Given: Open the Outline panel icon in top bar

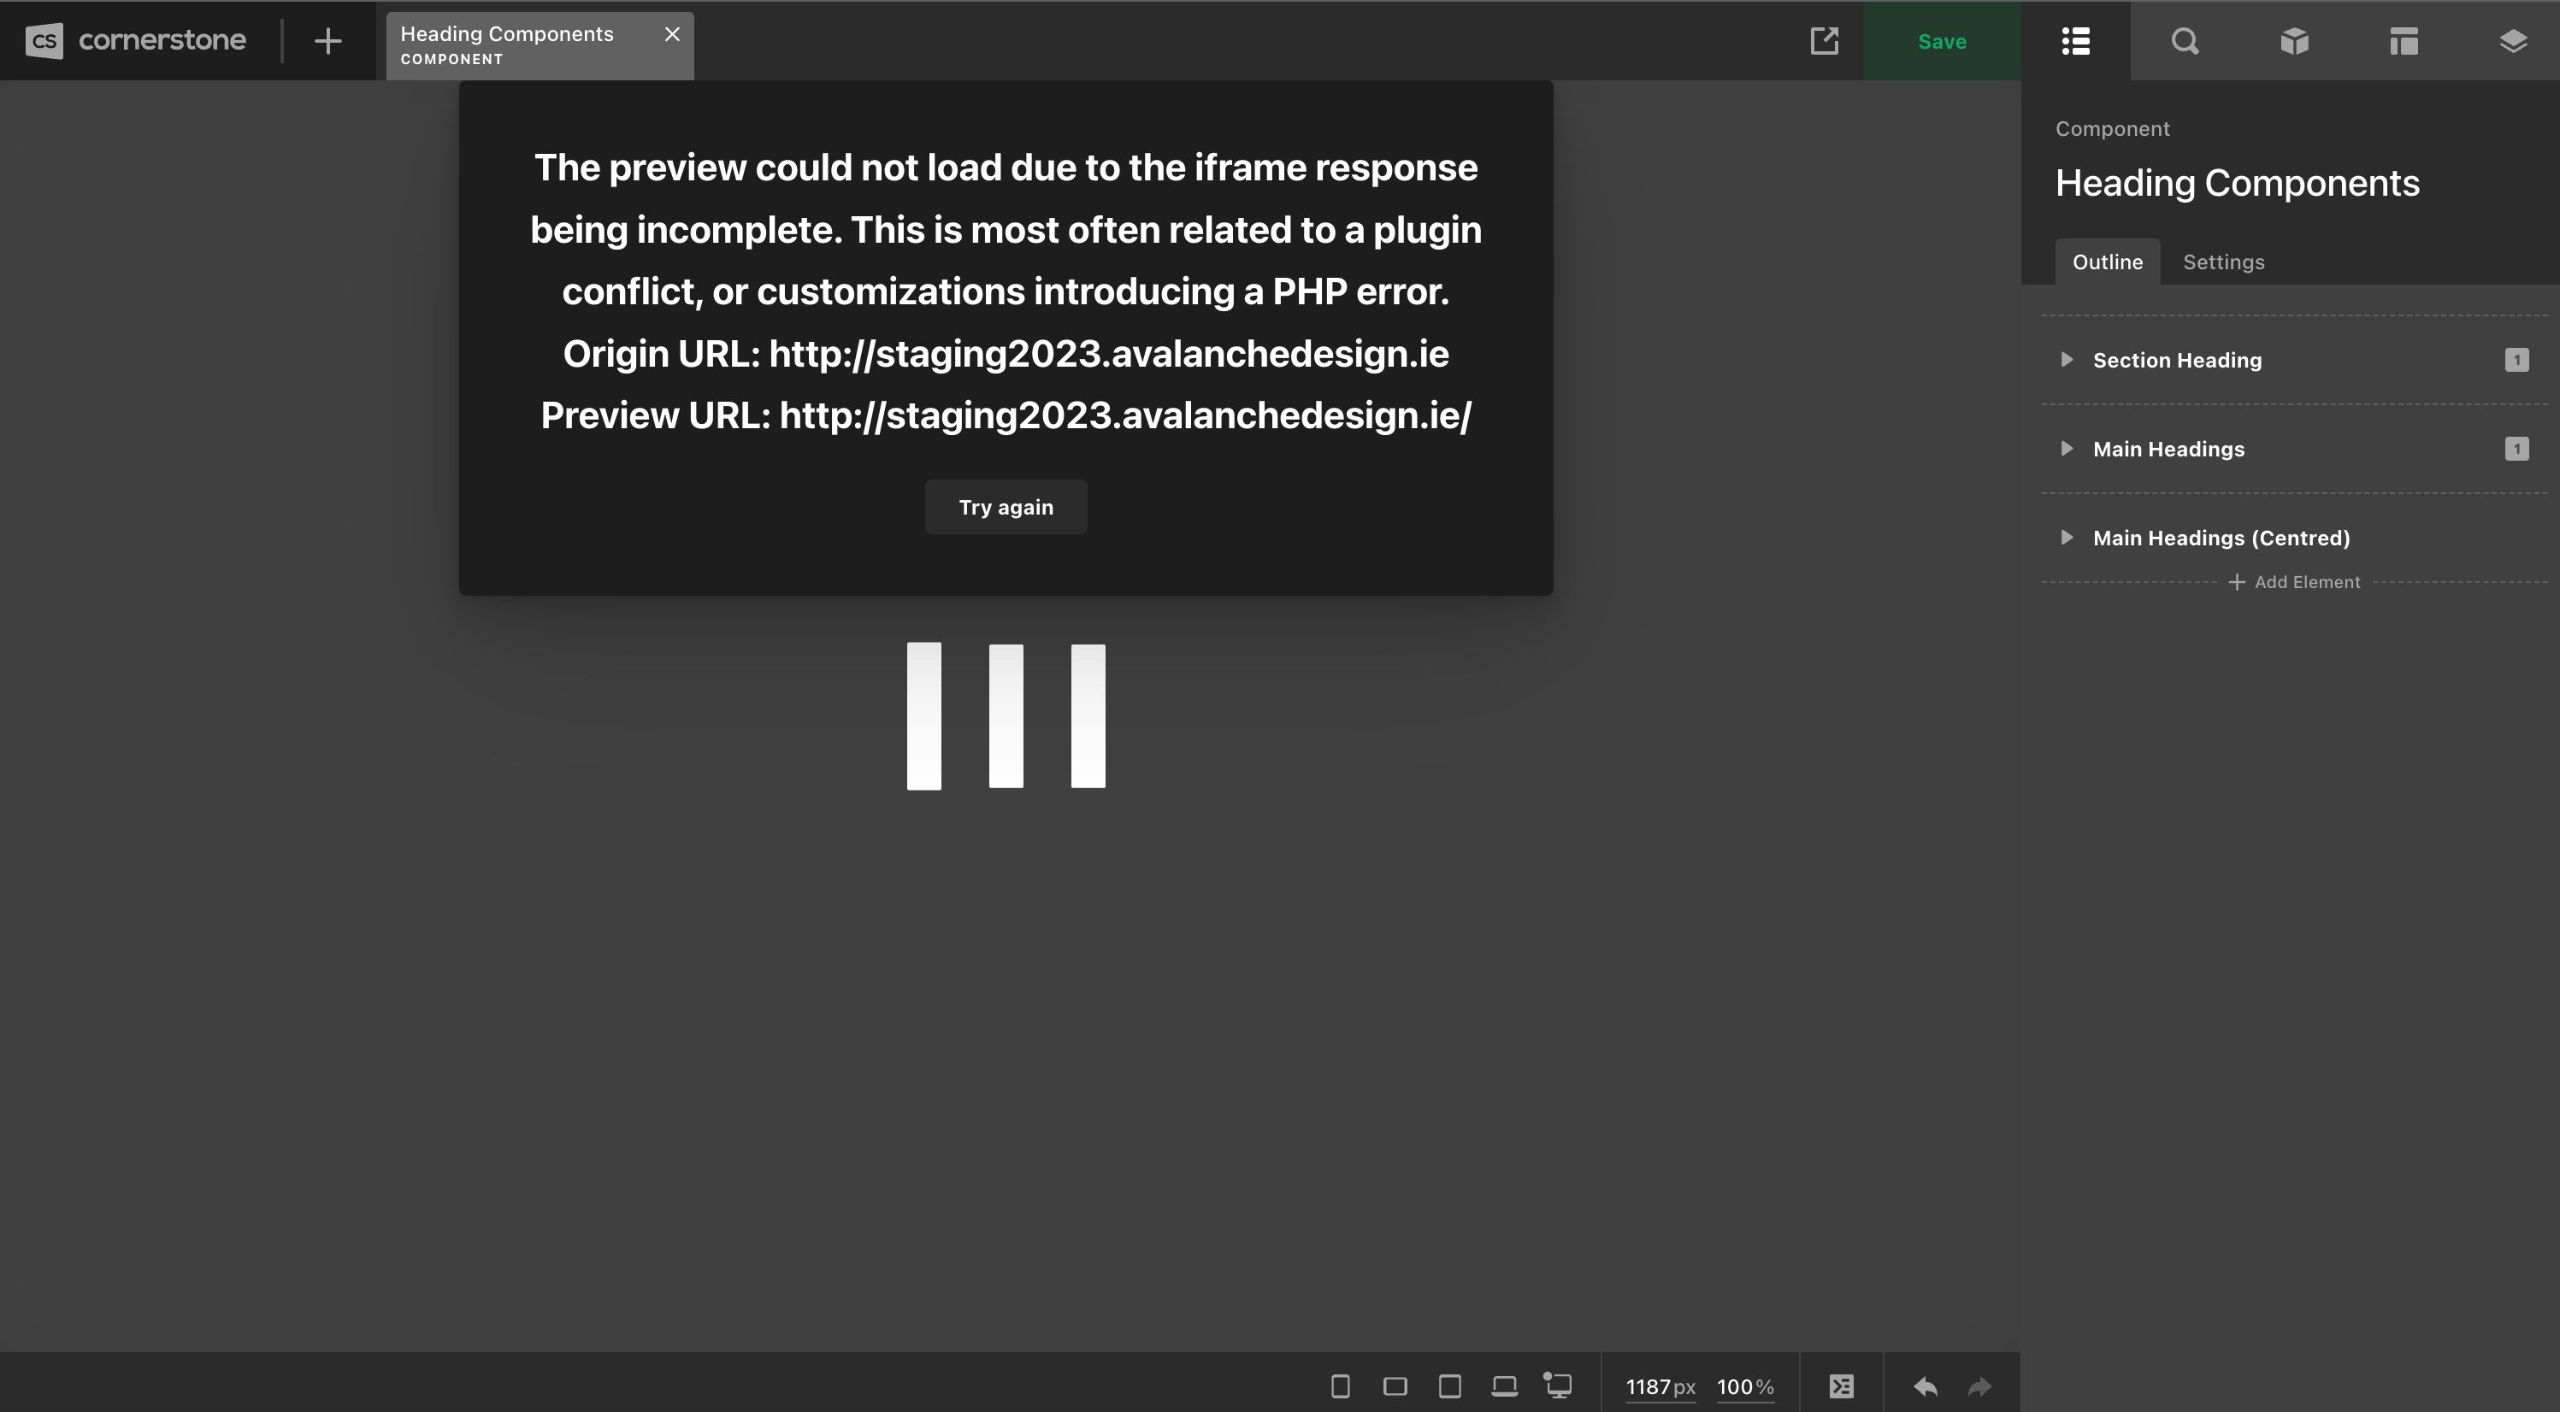Looking at the screenshot, I should [x=2075, y=41].
